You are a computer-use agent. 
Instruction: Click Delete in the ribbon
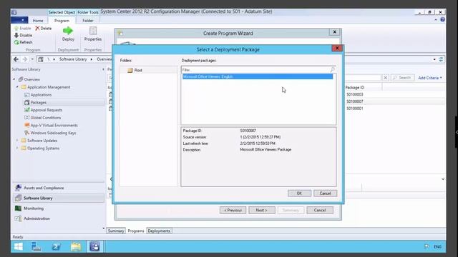[x=43, y=29]
